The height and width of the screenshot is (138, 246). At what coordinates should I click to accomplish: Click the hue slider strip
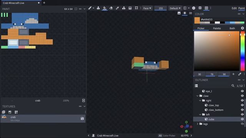pyautogui.click(x=243, y=51)
